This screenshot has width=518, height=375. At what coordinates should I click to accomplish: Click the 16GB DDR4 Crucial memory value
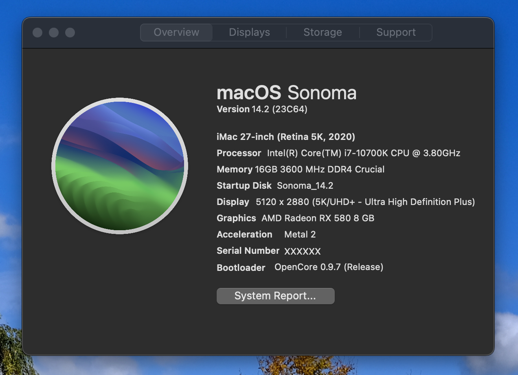point(319,170)
